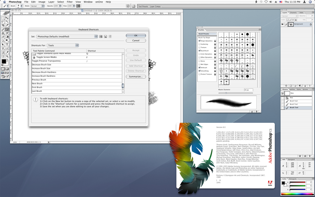Viewport: 315px width, 197px height.
Task: Select the Move tool in toolbox
Action: pos(7,18)
